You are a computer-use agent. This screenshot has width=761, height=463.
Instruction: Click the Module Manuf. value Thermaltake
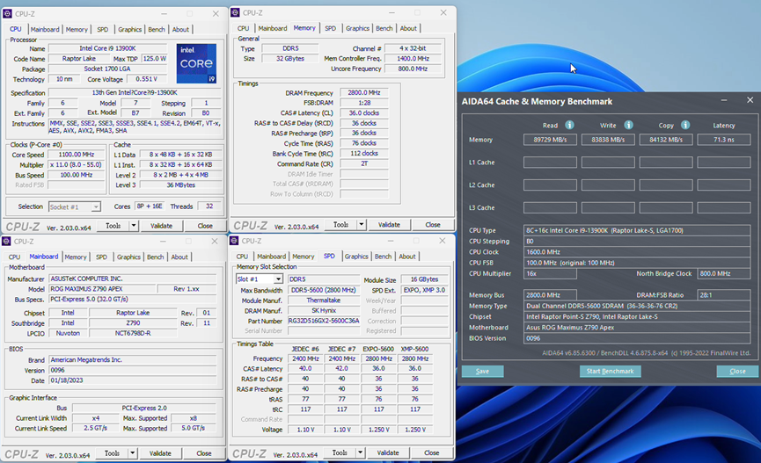pyautogui.click(x=324, y=300)
